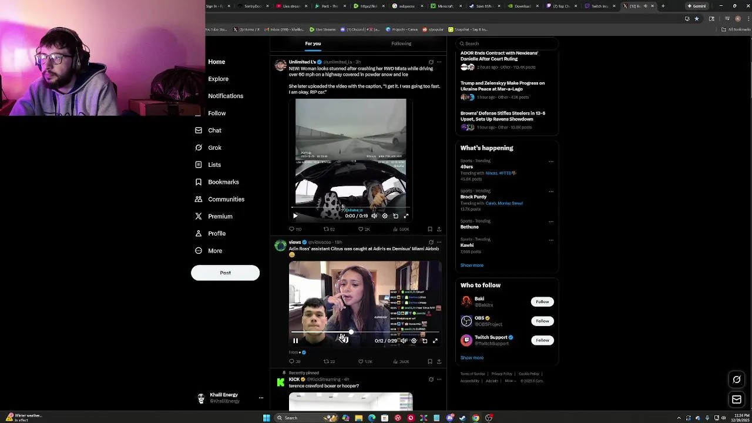
Task: Switch to the Following tab
Action: [401, 43]
